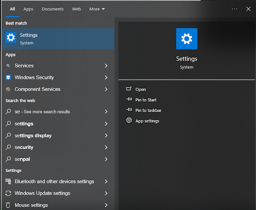The width and height of the screenshot is (256, 210).
Task: Select the 'settings display' suggestion text
Action: (33, 135)
